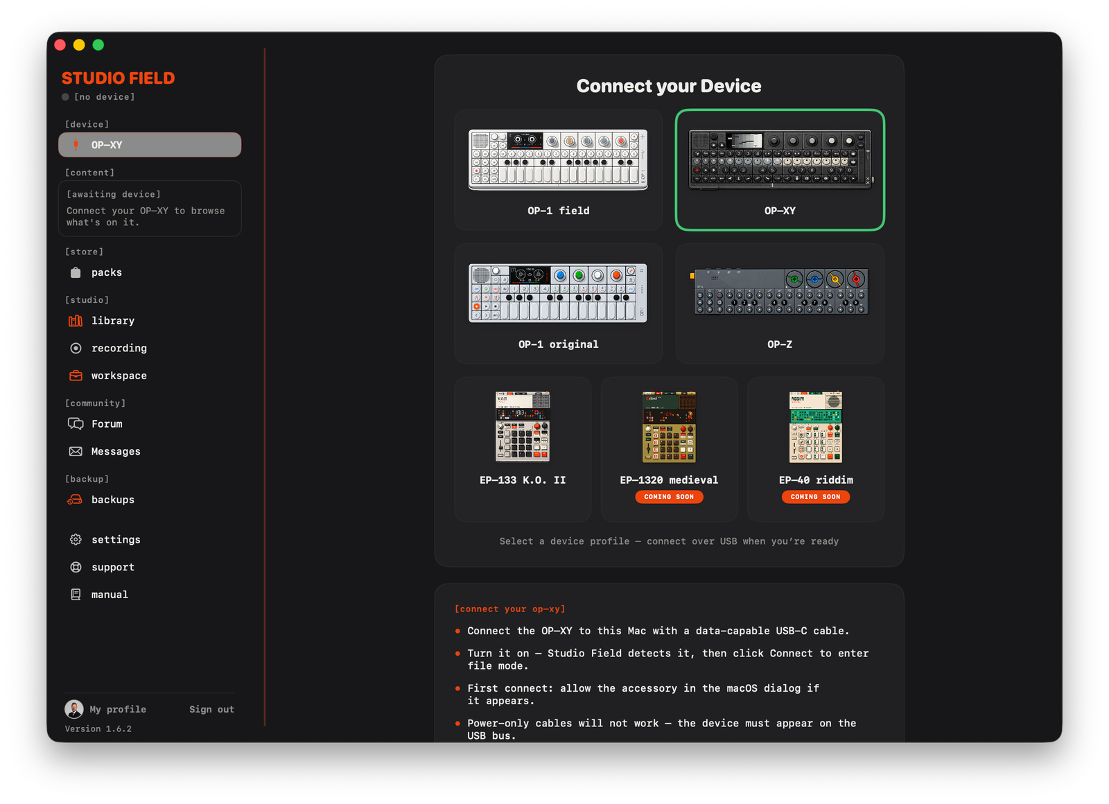Choose the selected OP-XY device card
Screen dimensions: 1109x804
click(780, 170)
